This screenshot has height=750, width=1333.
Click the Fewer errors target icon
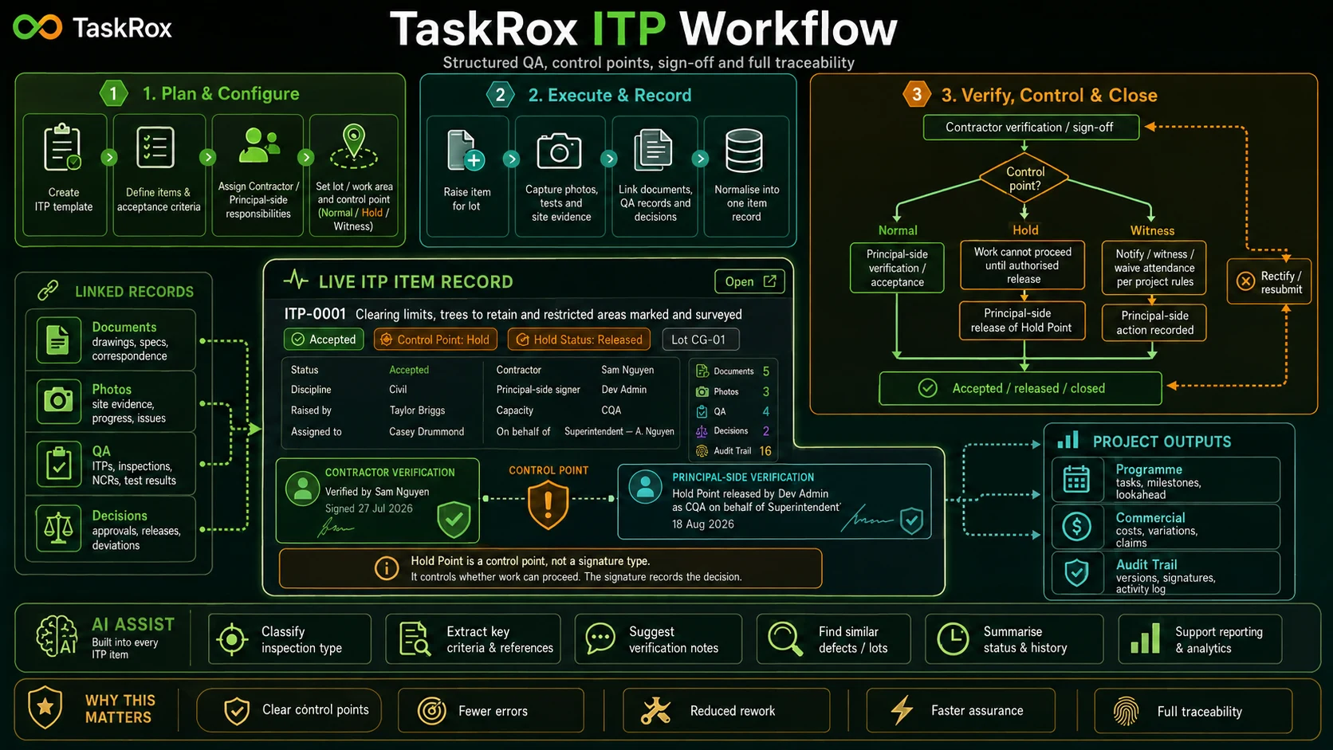pyautogui.click(x=432, y=710)
